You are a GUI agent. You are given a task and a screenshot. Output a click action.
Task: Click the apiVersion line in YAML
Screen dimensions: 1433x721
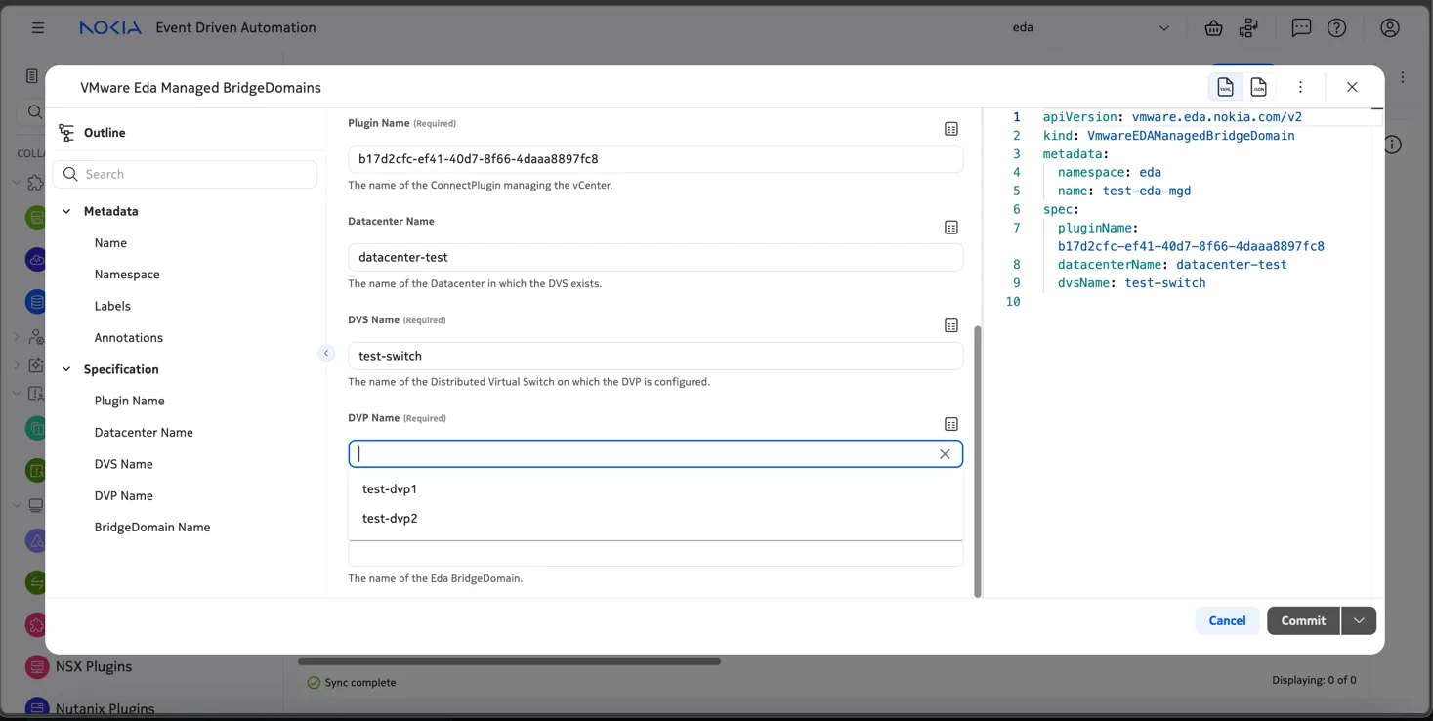1172,116
